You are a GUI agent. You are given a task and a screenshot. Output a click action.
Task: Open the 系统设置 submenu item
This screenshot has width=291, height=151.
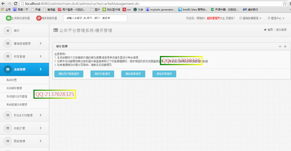(x=12, y=80)
